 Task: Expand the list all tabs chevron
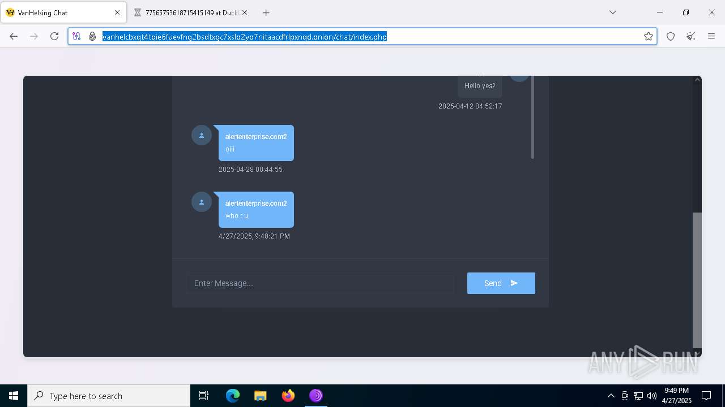[612, 12]
